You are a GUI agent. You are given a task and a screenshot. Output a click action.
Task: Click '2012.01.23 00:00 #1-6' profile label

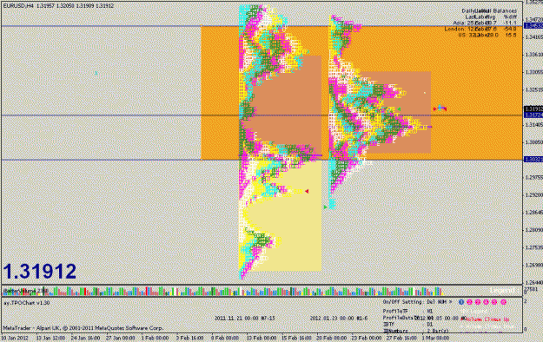pos(339,318)
